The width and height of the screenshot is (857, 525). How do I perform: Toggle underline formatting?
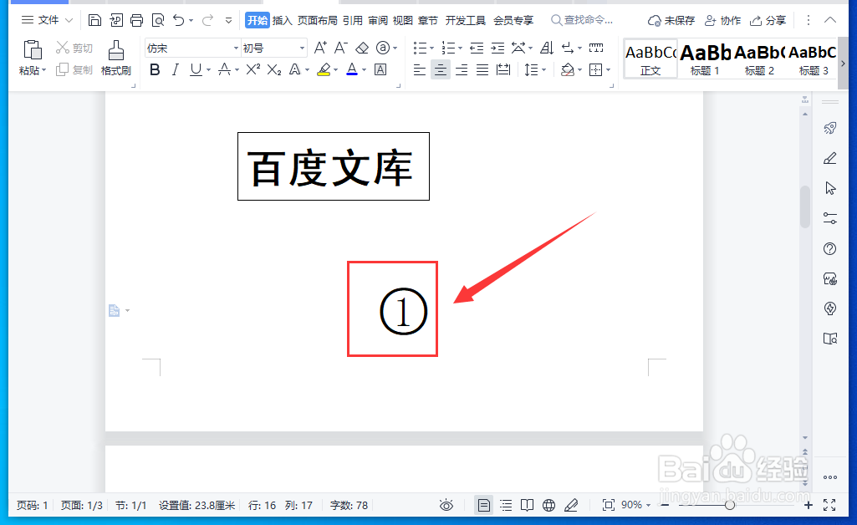(x=195, y=69)
